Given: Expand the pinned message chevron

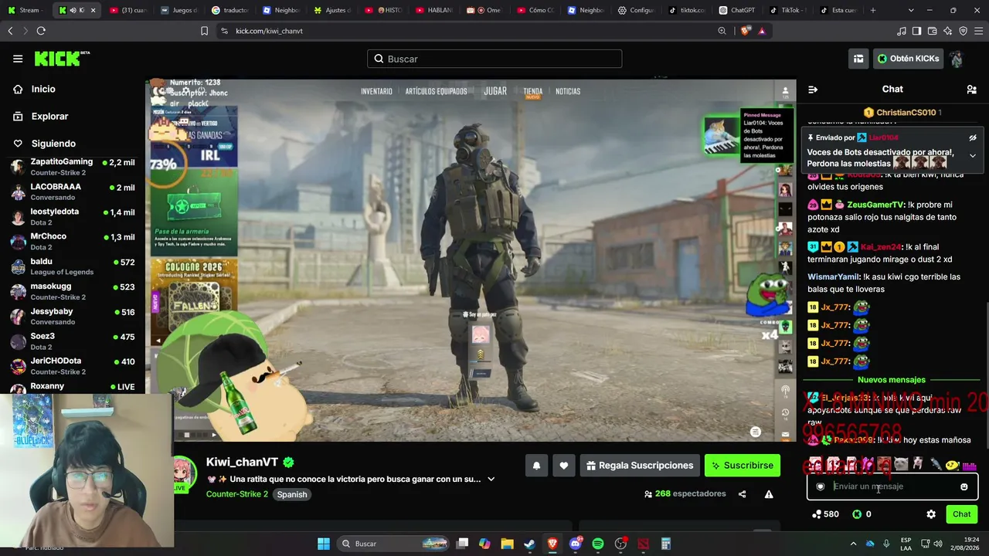Looking at the screenshot, I should [x=973, y=155].
